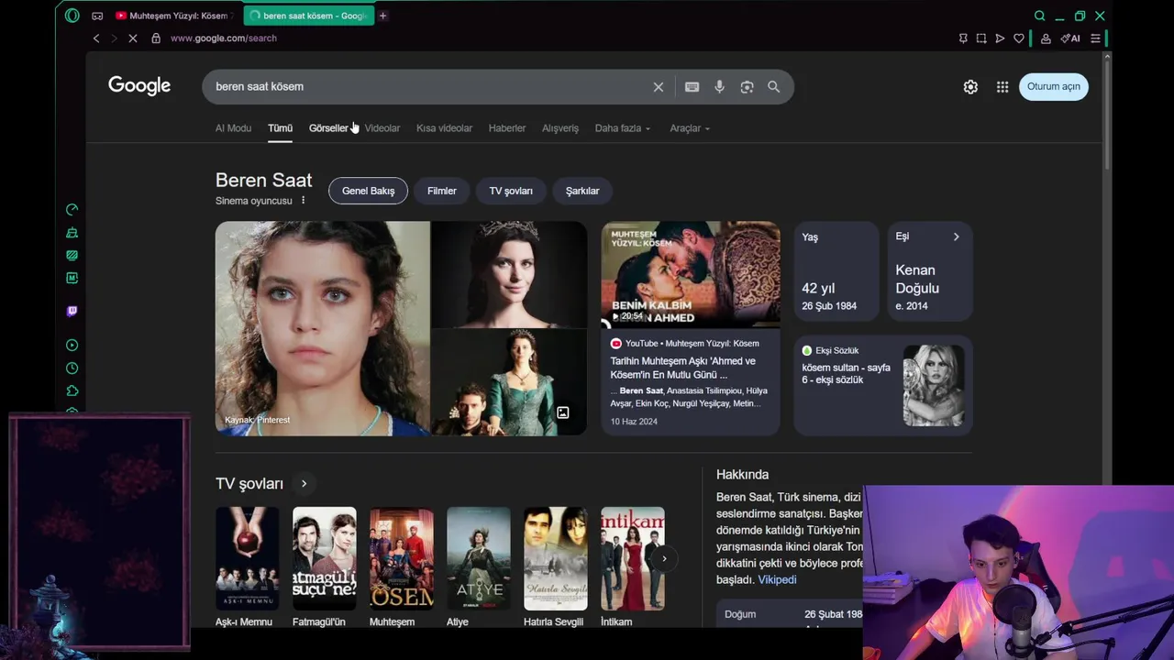The height and width of the screenshot is (660, 1174).
Task: Open the Alışveriş results tab
Action: click(x=560, y=128)
